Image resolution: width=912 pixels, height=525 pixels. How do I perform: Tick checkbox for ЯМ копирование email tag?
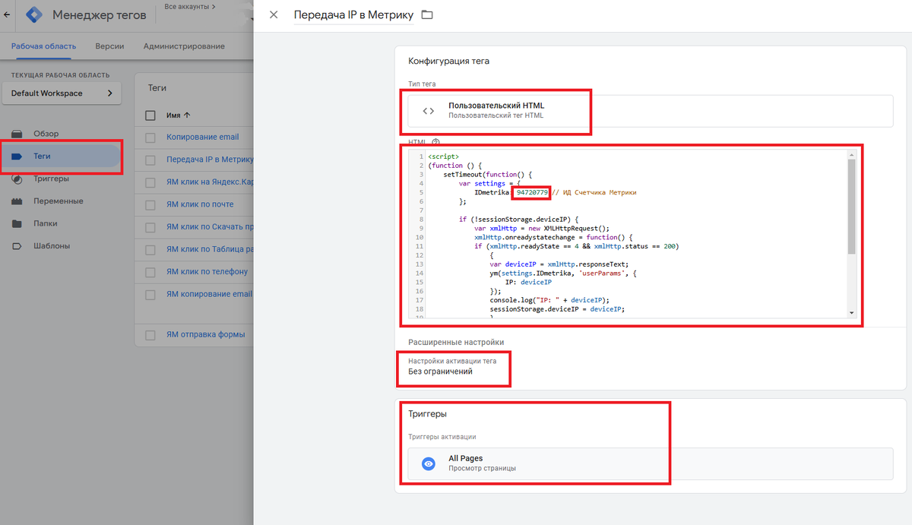pyautogui.click(x=150, y=294)
